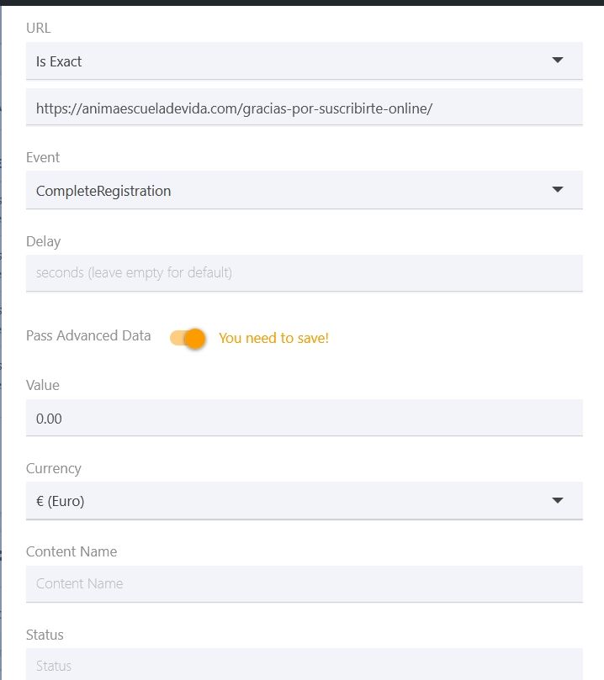Click the Event field label
Screen dimensions: 604x680
(x=43, y=157)
